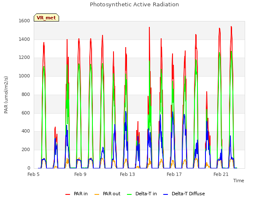Click the 0 y-axis tick label

point(29,168)
